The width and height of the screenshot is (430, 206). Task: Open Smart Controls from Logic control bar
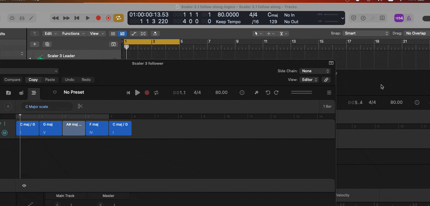pyautogui.click(x=12, y=18)
